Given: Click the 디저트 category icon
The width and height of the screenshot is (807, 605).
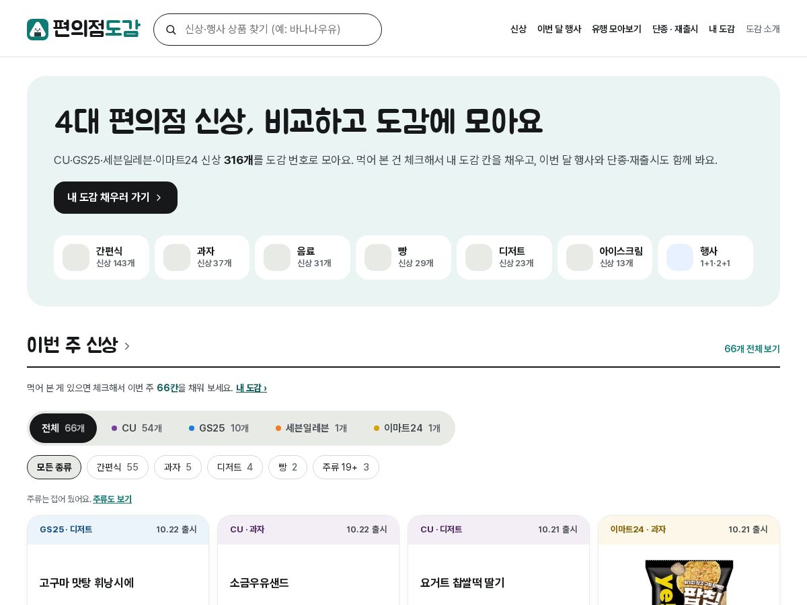Looking at the screenshot, I should pyautogui.click(x=479, y=257).
